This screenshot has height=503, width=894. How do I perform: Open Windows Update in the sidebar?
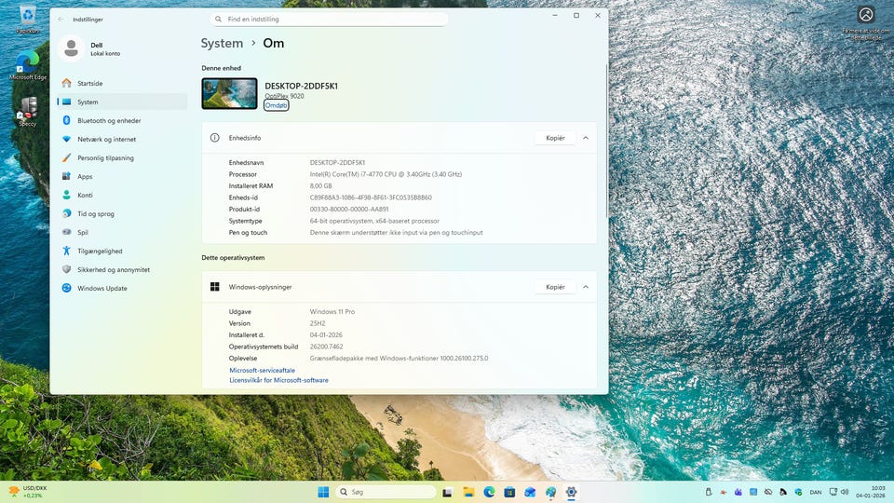tap(102, 289)
